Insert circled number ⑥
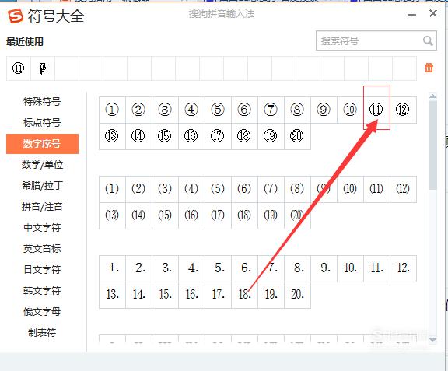448x371 pixels. click(244, 110)
